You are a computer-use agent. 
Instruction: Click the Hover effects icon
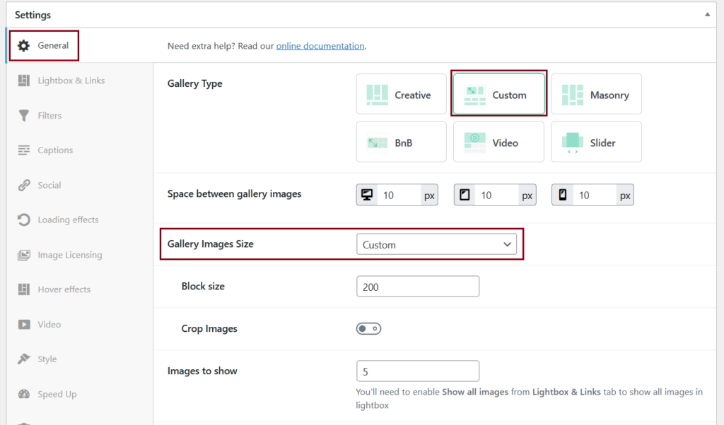(23, 289)
